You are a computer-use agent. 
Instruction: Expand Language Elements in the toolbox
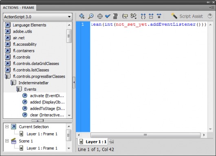pyautogui.click(x=29, y=25)
